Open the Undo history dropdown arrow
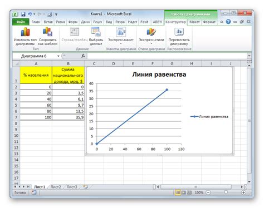This screenshot has width=264, height=208. coord(35,14)
